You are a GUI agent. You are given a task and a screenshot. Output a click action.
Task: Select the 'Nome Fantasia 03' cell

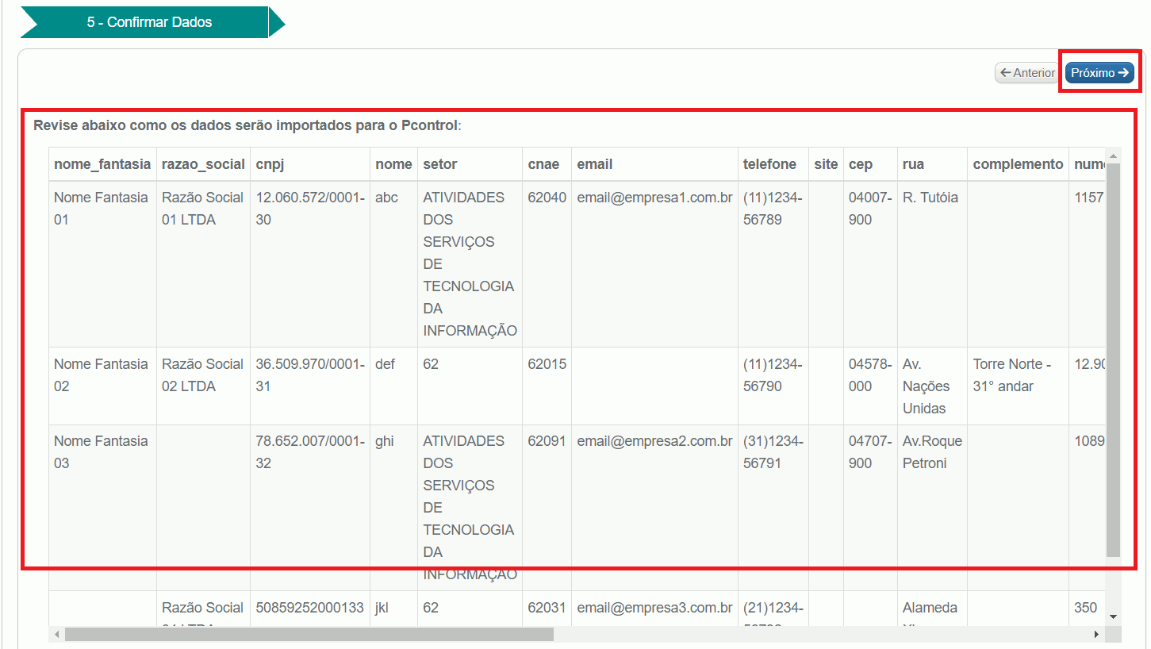102,508
